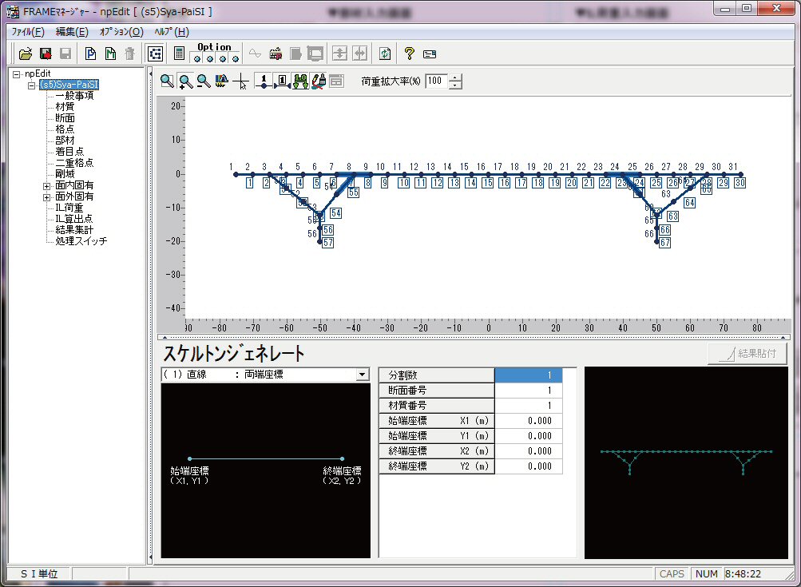Click the zoom-in magnifier with plus sign
Viewport: 801px width, 587px height.
[185, 81]
